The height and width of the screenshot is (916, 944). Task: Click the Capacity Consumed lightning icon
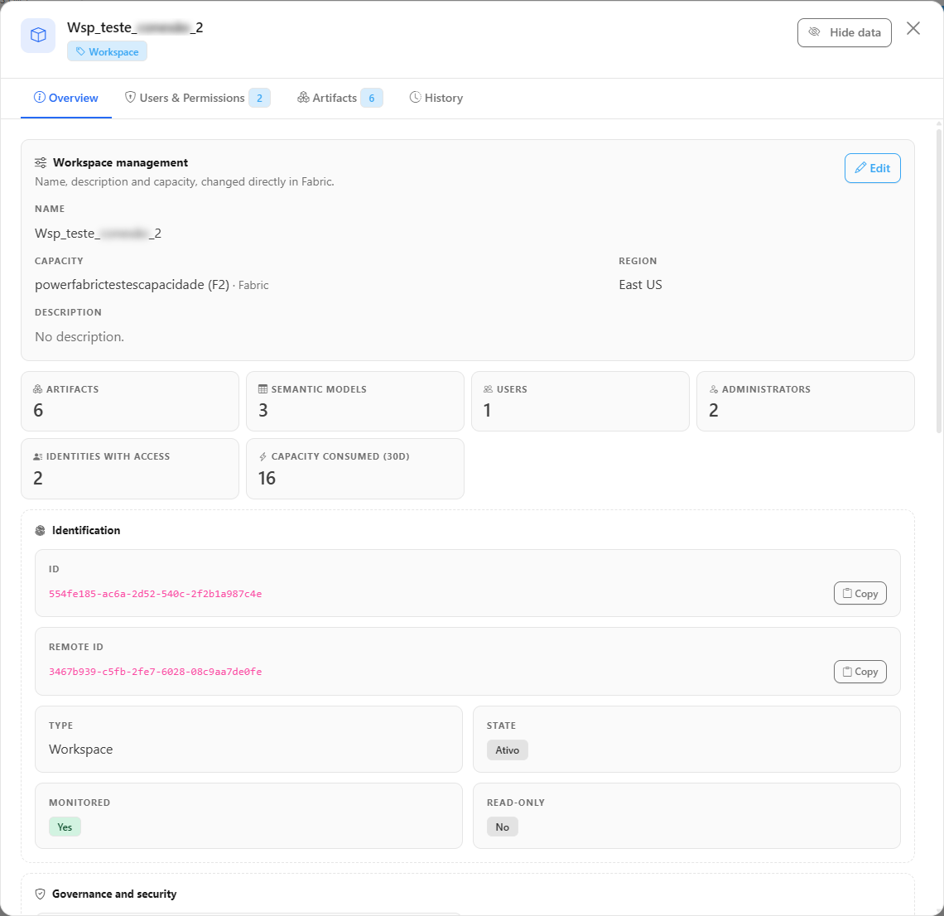(x=263, y=456)
